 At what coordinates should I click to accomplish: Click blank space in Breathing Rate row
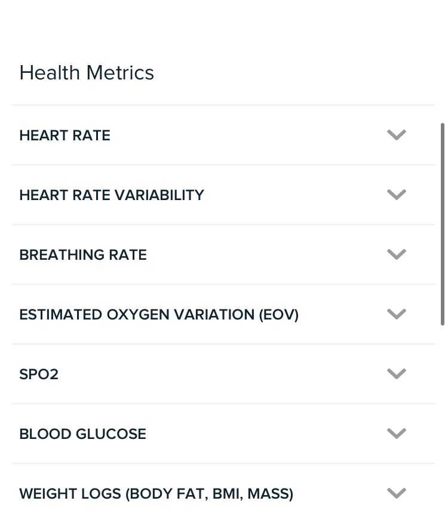(x=263, y=255)
